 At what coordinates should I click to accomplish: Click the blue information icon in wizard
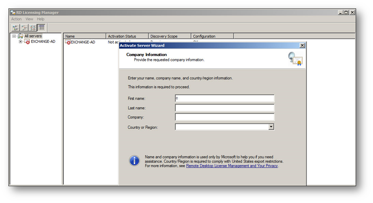click(134, 161)
